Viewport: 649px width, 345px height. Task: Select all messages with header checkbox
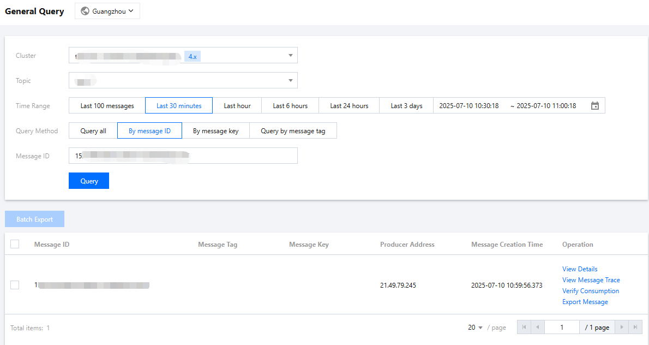click(15, 245)
